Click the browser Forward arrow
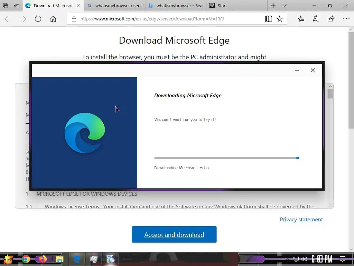Image resolution: width=354 pixels, height=266 pixels. click(23, 19)
